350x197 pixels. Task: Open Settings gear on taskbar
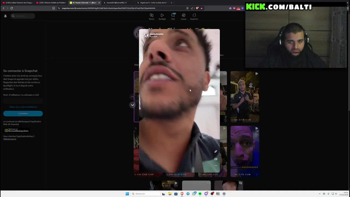point(224,194)
